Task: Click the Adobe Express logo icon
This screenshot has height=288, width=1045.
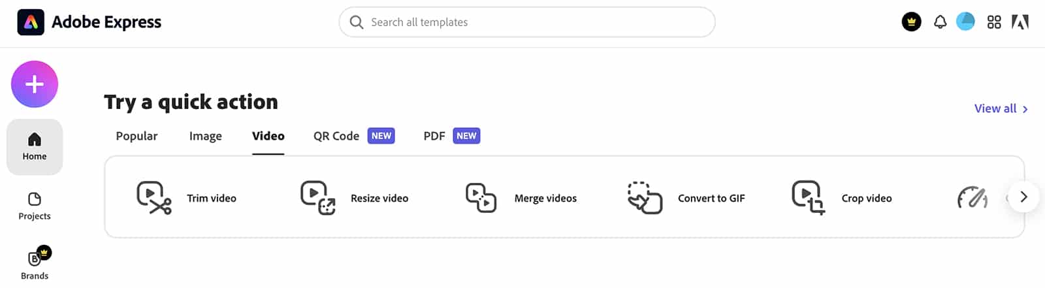Action: pyautogui.click(x=31, y=22)
